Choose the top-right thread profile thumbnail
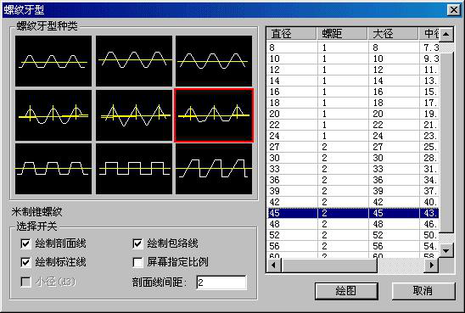The width and height of the screenshot is (465, 313). (214, 61)
